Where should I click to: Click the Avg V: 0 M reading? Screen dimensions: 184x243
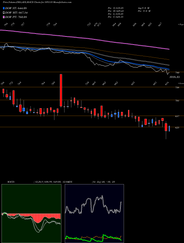click(144, 8)
